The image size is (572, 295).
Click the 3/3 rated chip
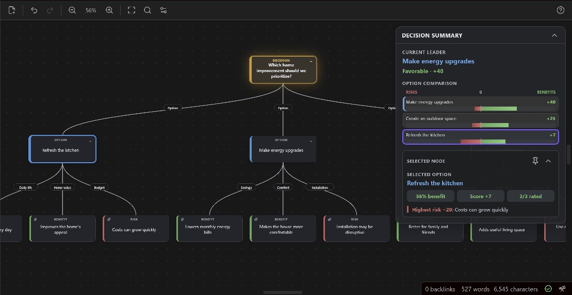tap(530, 196)
